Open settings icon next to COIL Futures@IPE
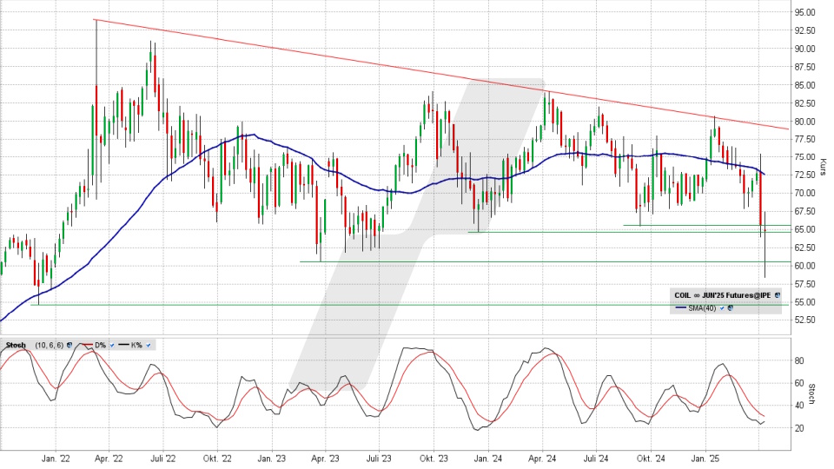834x469 pixels. [777, 295]
